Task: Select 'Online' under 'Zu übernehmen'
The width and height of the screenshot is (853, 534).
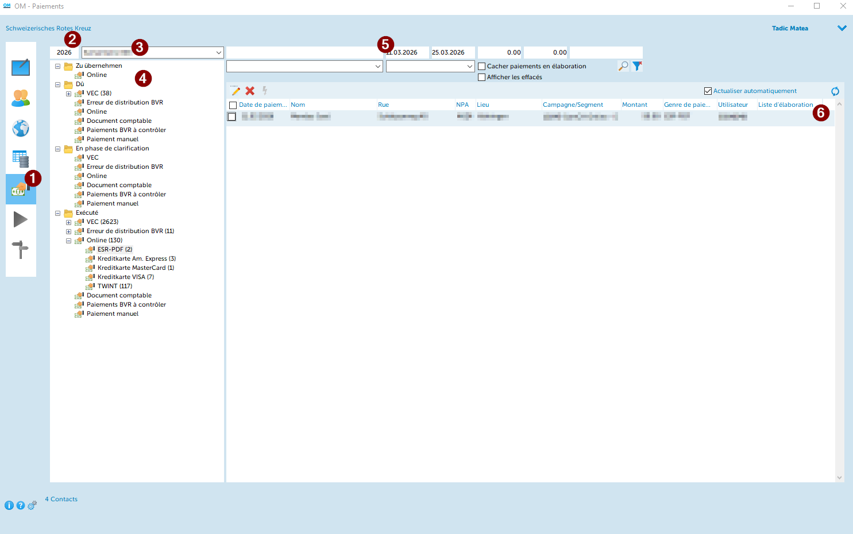Action: [x=97, y=75]
